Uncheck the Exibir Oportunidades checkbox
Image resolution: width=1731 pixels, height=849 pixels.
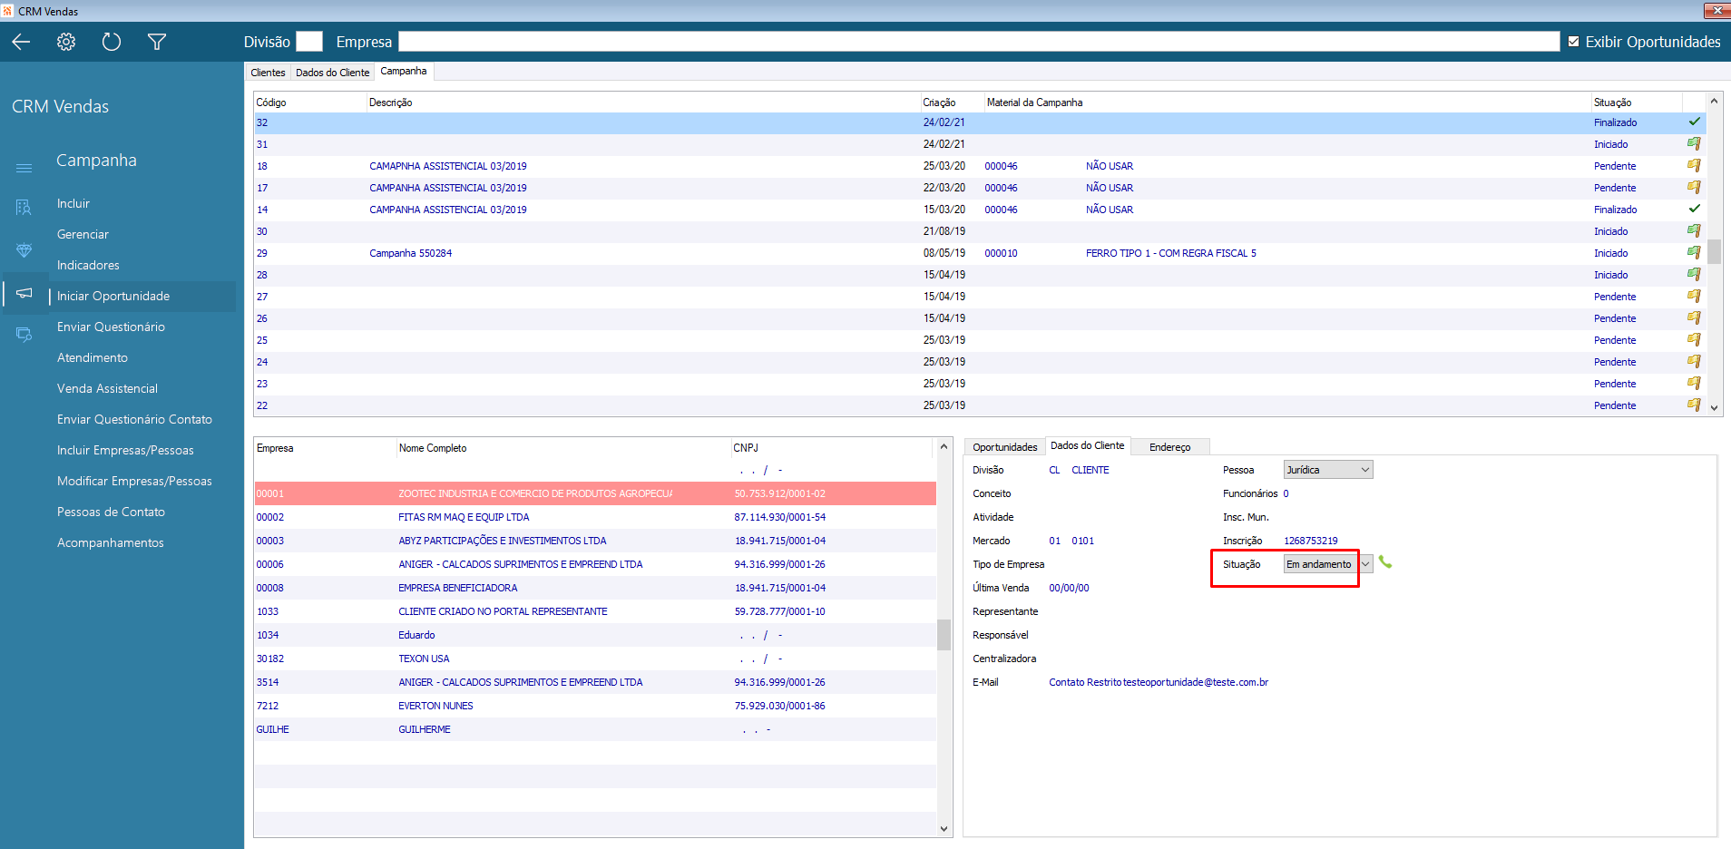1574,42
